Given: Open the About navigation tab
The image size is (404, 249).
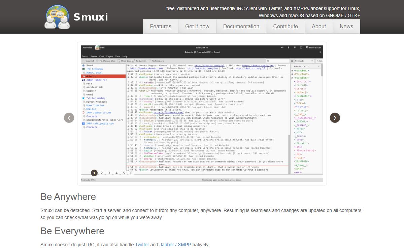Looking at the screenshot, I should click(x=319, y=26).
